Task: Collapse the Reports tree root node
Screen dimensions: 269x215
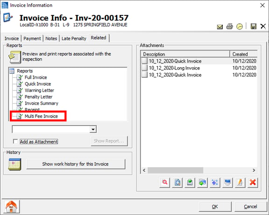Action: click(12, 71)
